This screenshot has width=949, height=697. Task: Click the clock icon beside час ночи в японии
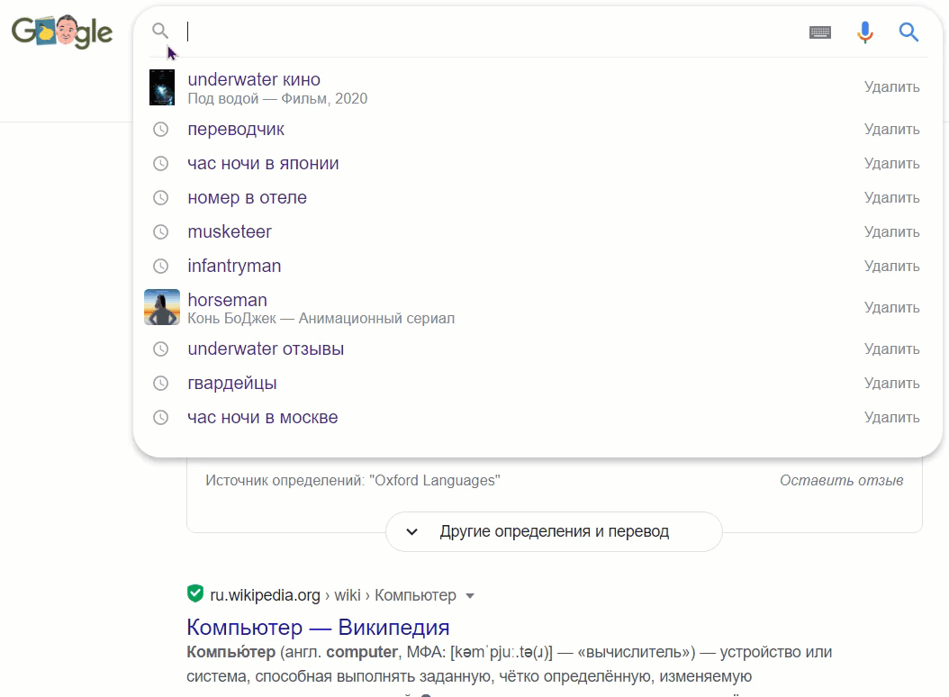(x=160, y=164)
